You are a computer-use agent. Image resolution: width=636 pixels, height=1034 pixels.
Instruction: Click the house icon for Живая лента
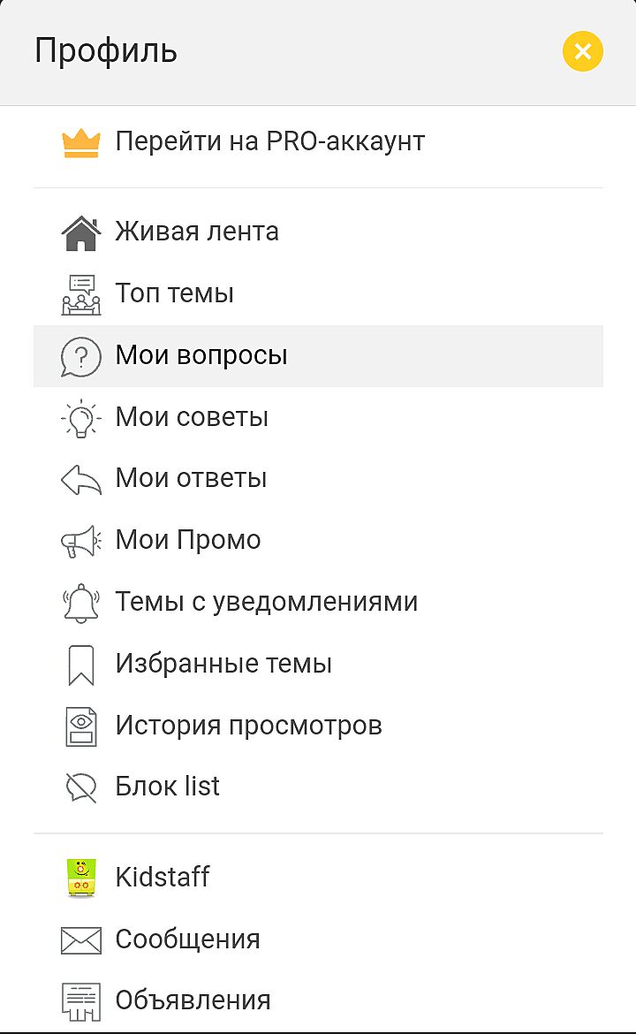(80, 232)
